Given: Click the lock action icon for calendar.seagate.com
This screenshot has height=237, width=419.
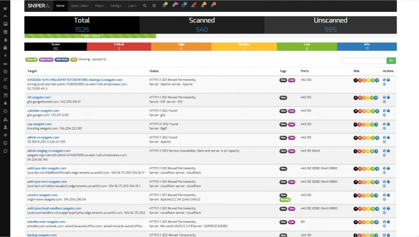Looking at the screenshot, I should 389,111.
